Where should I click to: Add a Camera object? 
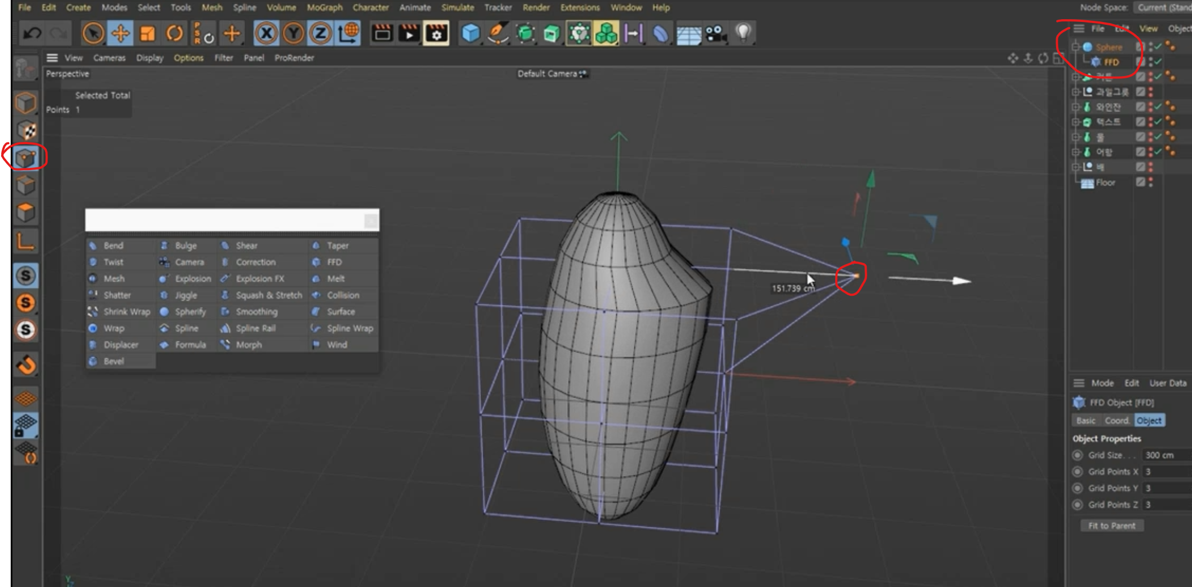[716, 34]
